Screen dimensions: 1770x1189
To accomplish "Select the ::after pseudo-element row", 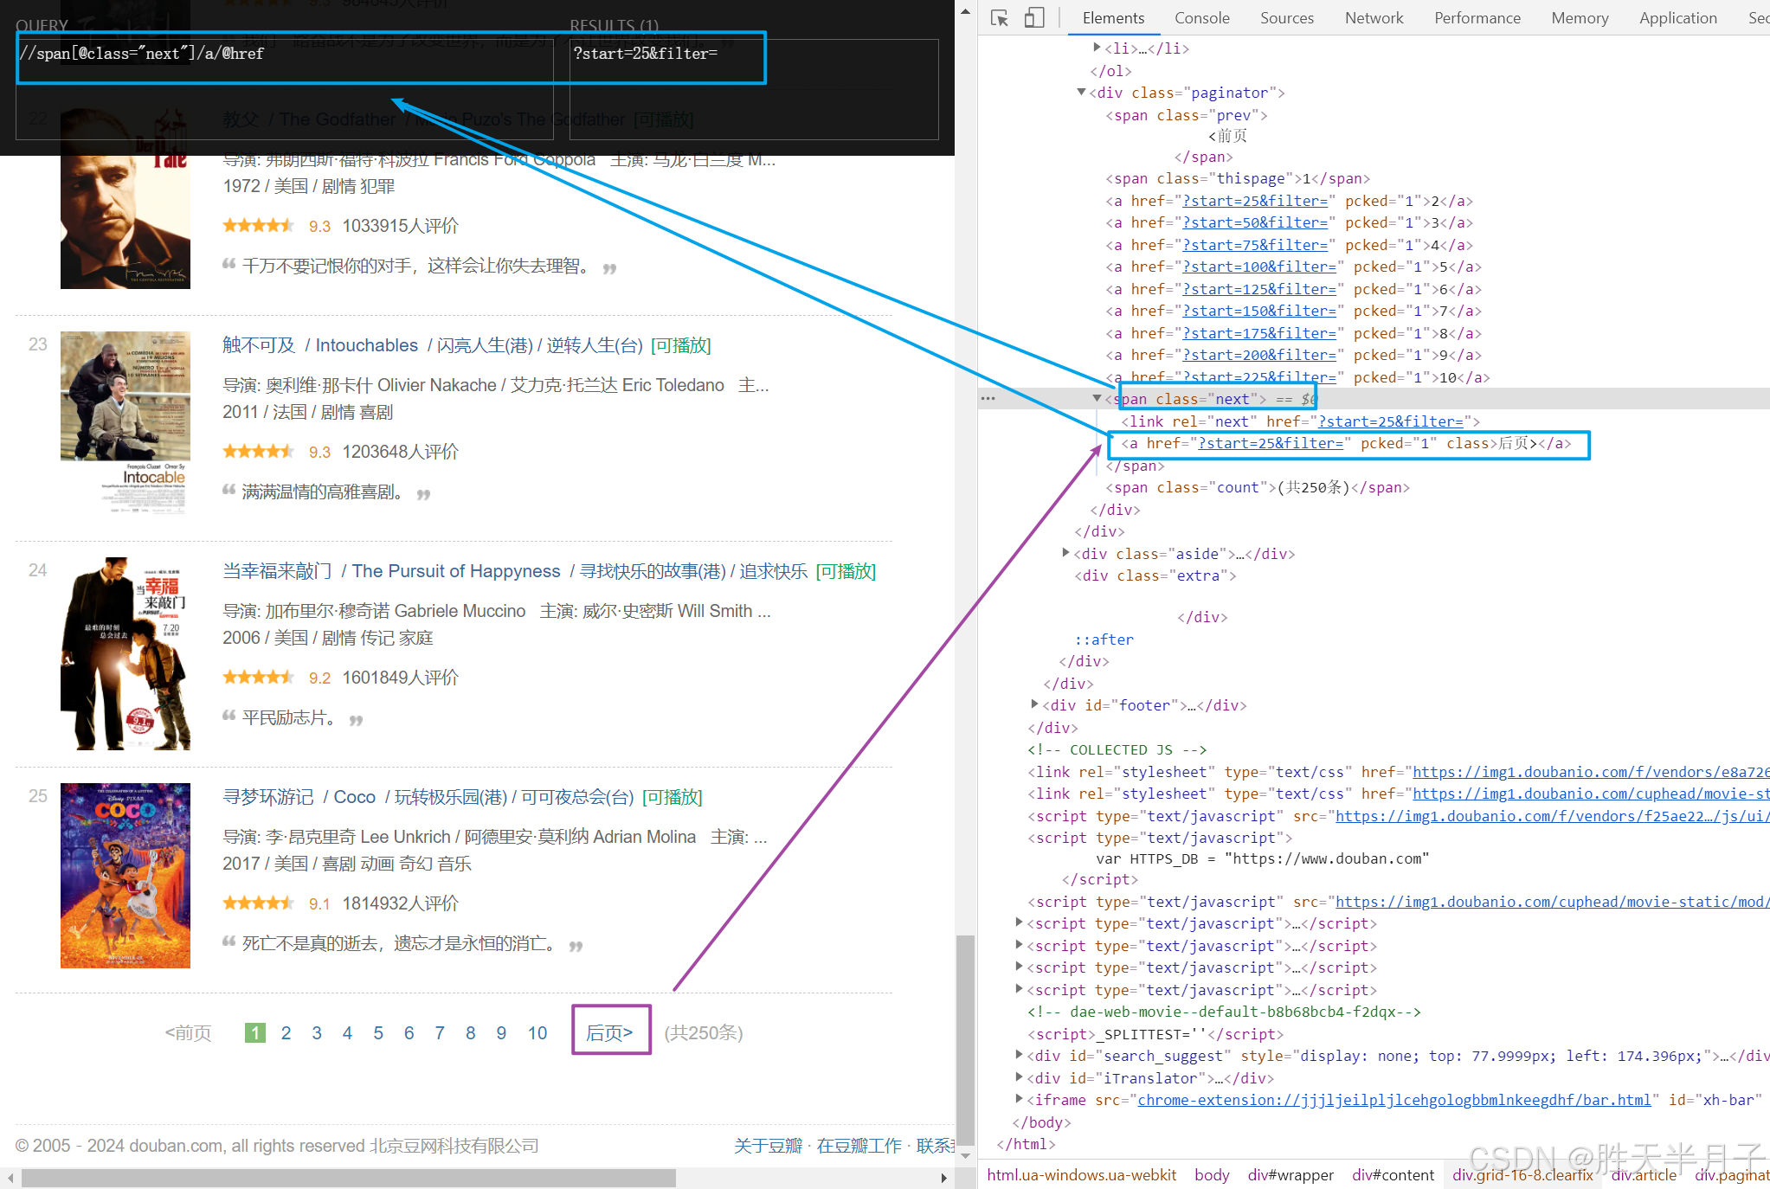I will 1104,639.
